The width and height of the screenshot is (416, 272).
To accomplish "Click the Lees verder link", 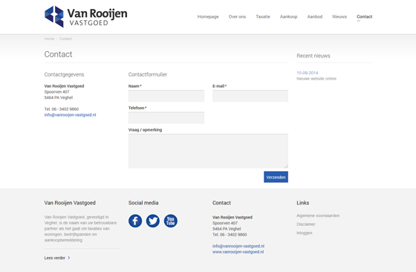I will tap(55, 258).
